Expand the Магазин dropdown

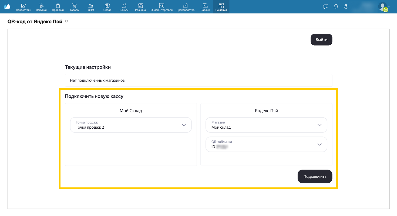[266, 125]
